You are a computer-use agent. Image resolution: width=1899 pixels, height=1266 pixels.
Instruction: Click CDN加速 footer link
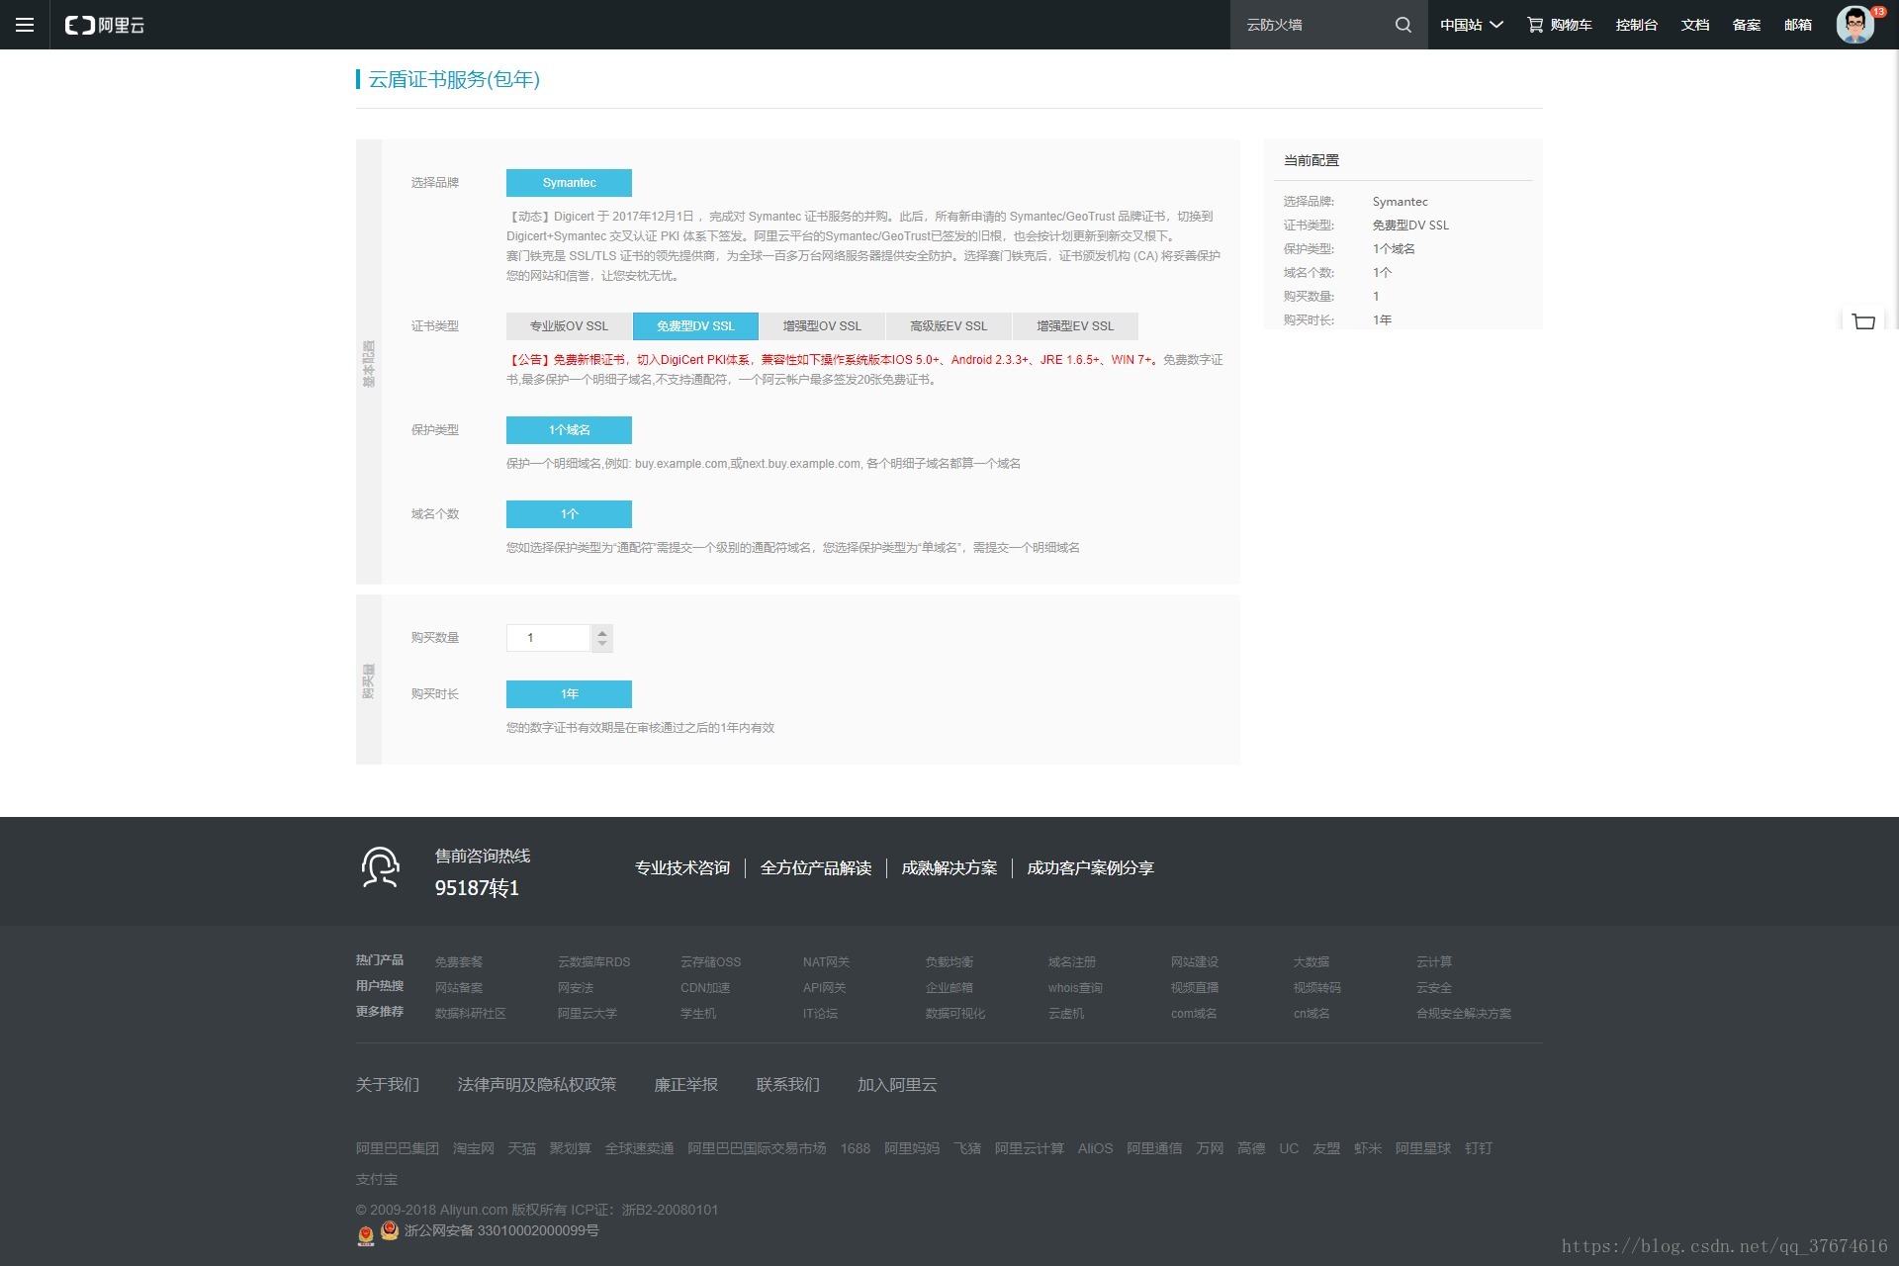pos(705,988)
